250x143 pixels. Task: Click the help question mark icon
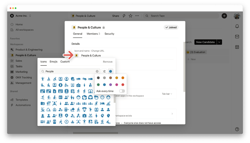[237, 129]
